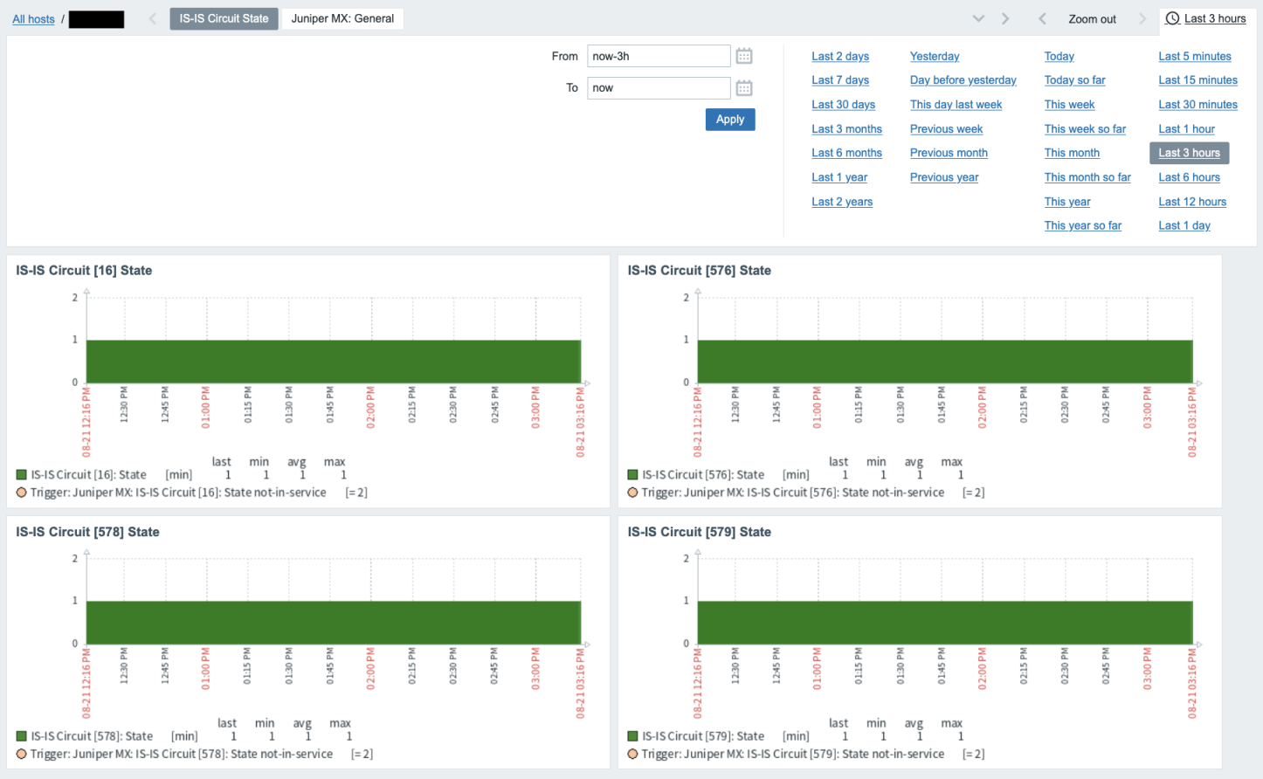Screen dimensions: 1263x779
Task: Go to previous dashboard page arrow
Action: [153, 18]
